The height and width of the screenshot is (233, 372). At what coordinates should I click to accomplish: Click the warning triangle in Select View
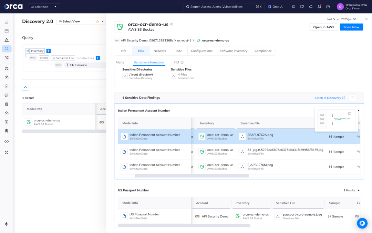tap(97, 21)
